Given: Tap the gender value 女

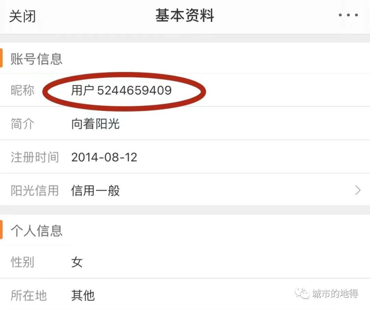Looking at the screenshot, I should (77, 262).
